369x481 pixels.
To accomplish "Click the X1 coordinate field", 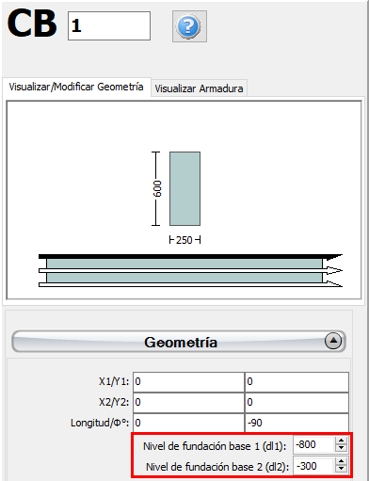I will [188, 382].
